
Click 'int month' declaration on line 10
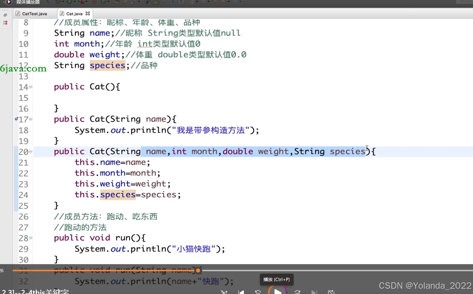[x=77, y=44]
